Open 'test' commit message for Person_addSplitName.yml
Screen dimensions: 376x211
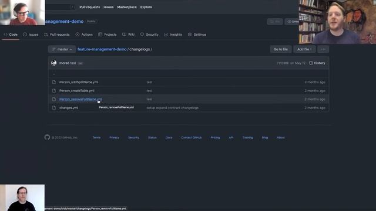point(149,82)
